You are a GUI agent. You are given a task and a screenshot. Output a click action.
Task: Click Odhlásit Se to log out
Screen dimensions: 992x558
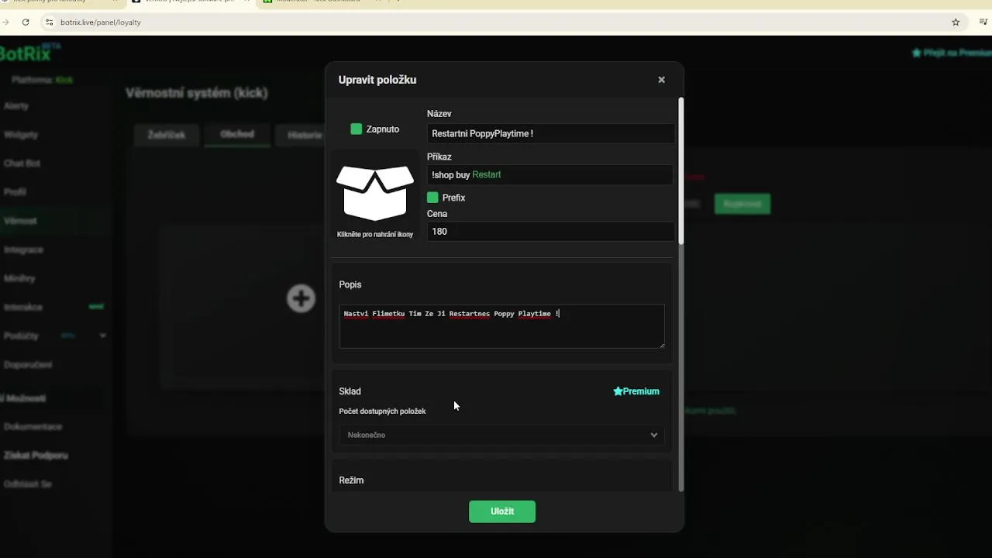click(x=27, y=484)
